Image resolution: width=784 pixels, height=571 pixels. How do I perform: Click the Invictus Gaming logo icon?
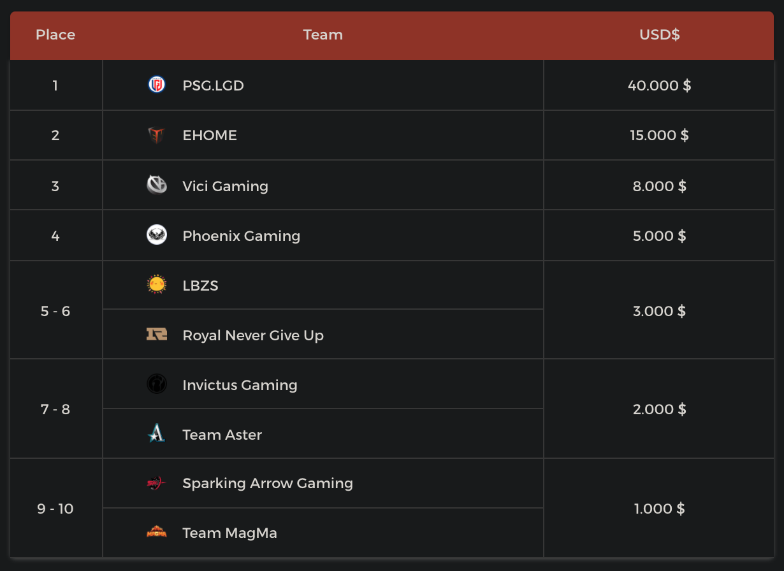(156, 384)
